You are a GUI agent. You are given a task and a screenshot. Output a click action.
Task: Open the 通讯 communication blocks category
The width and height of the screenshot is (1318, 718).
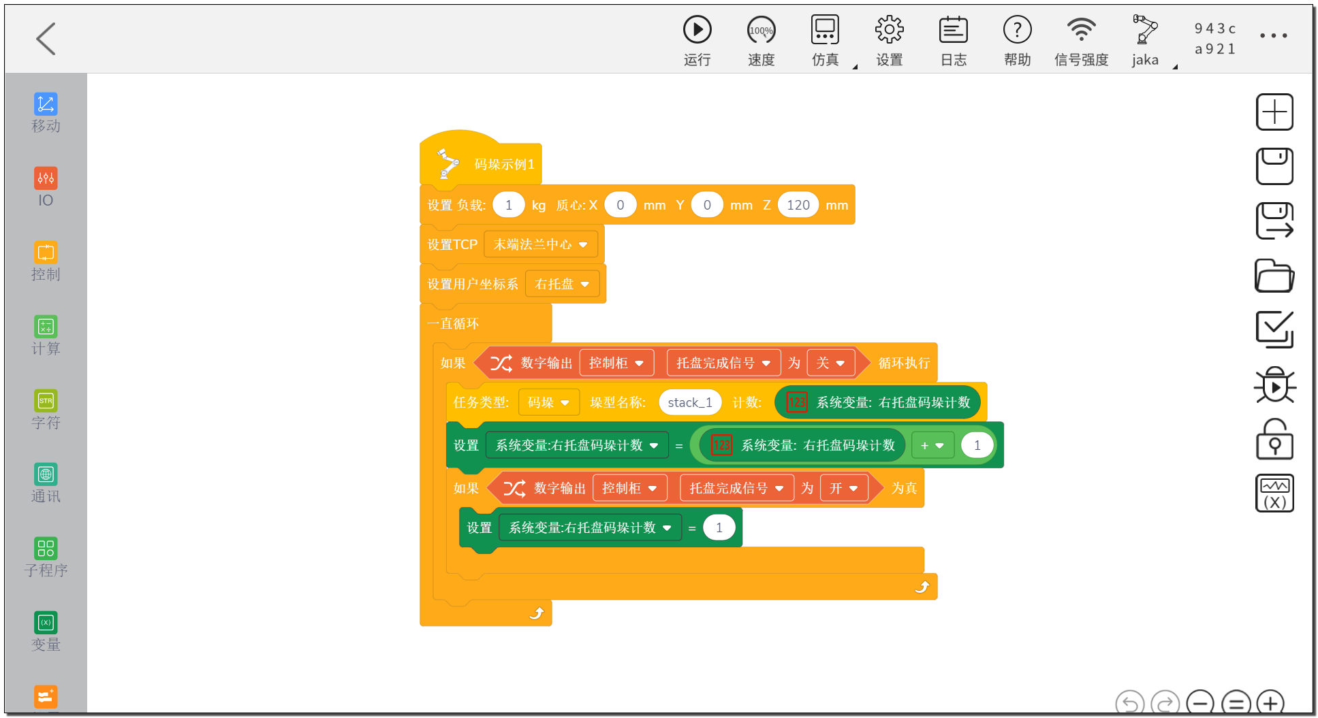[x=46, y=483]
